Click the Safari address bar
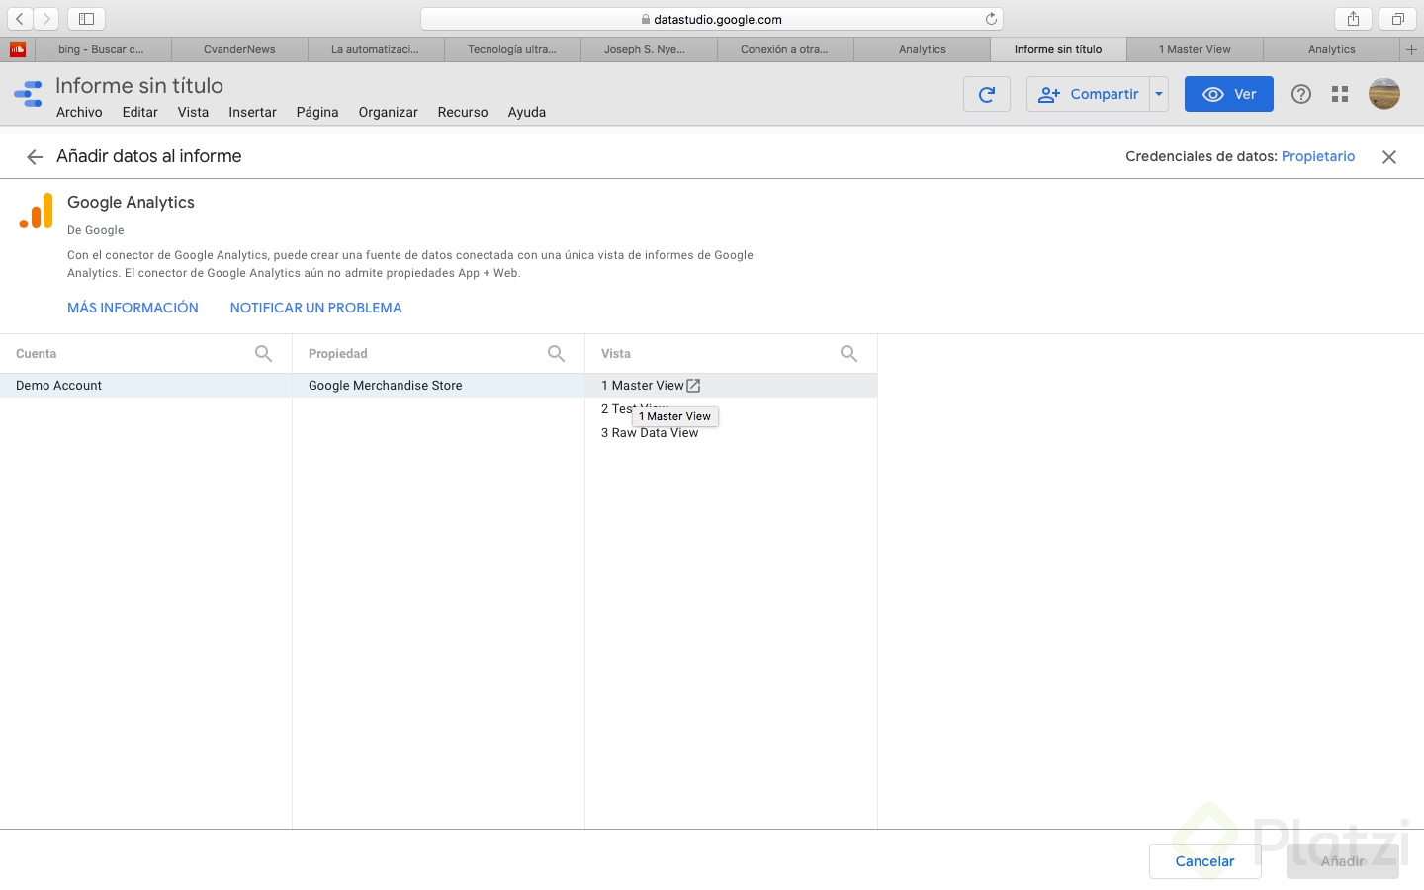 (712, 19)
